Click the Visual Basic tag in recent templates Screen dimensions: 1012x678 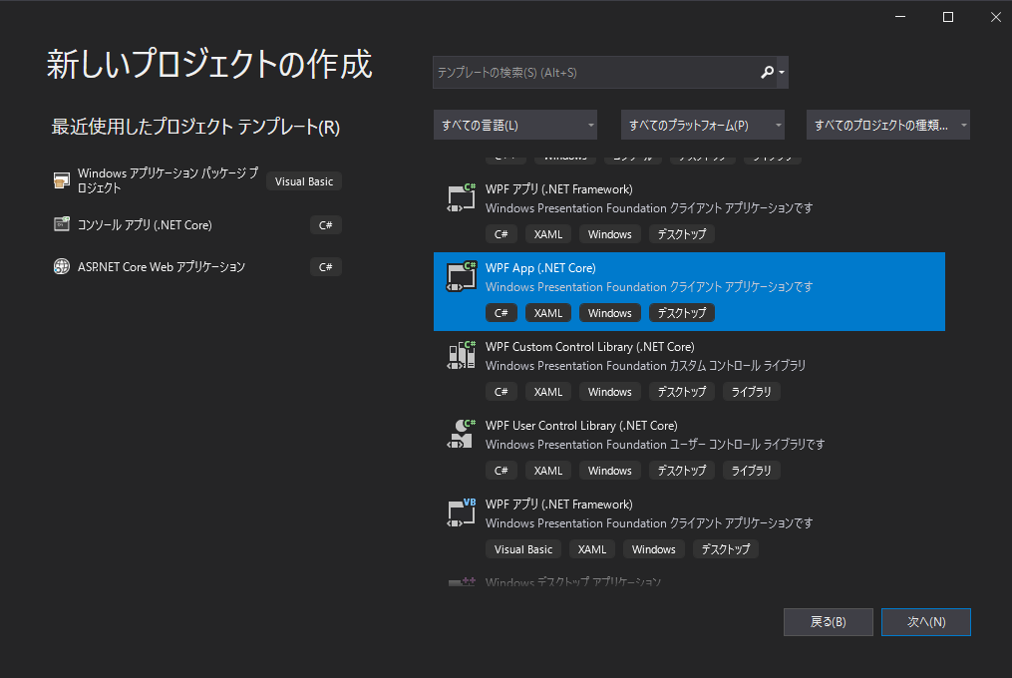click(304, 181)
